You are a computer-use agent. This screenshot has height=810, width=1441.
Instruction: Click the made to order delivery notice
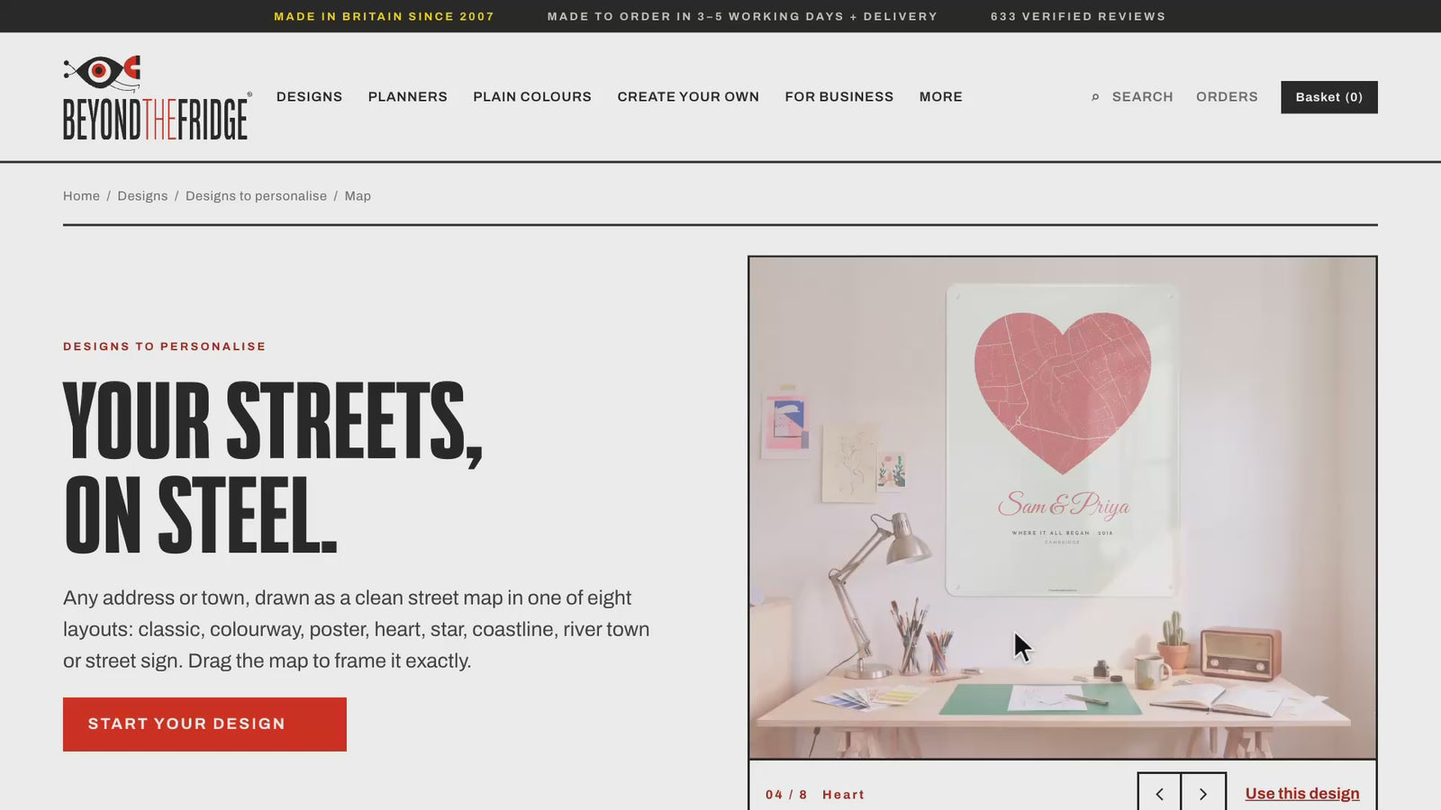tap(742, 16)
